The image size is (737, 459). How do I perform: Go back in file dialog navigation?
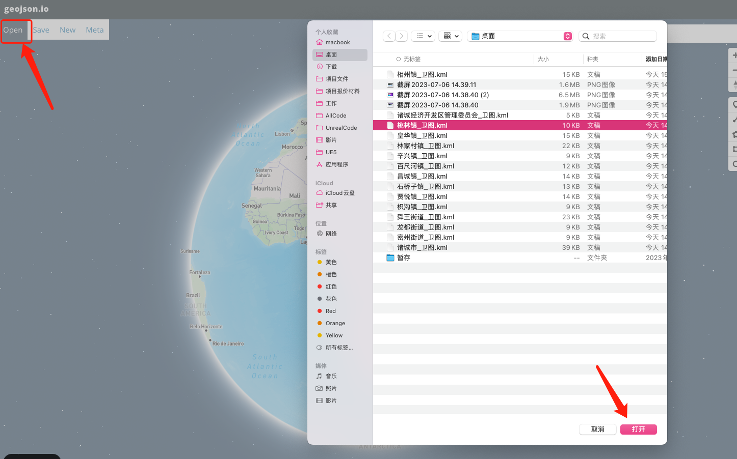point(389,36)
